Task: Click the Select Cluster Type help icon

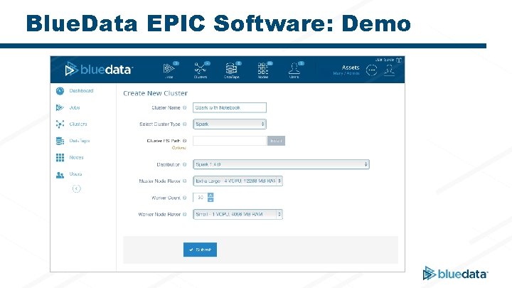Action: 184,124
